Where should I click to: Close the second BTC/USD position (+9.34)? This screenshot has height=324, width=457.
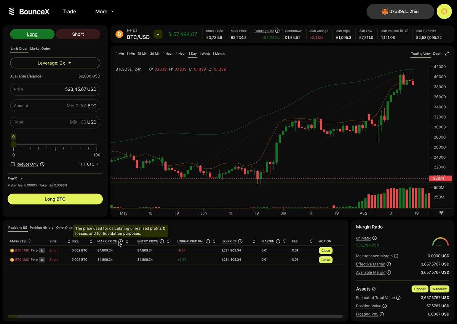[x=326, y=260]
